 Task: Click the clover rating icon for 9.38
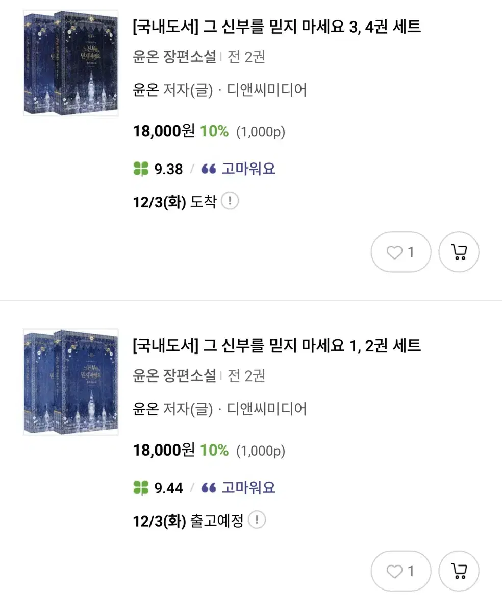click(141, 169)
